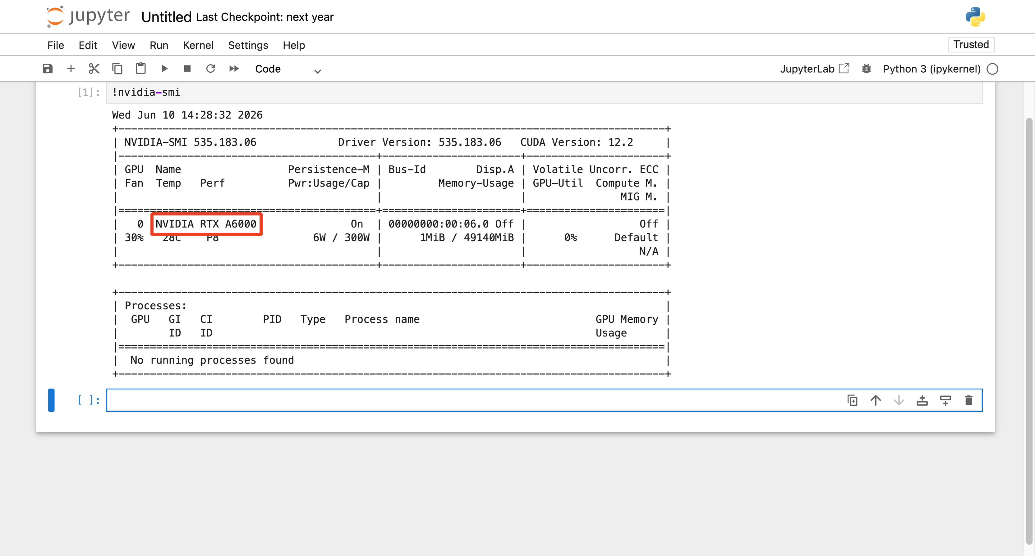This screenshot has height=556, width=1035.
Task: Switch kernel via Python 3 (ipykernel)
Action: coord(931,69)
